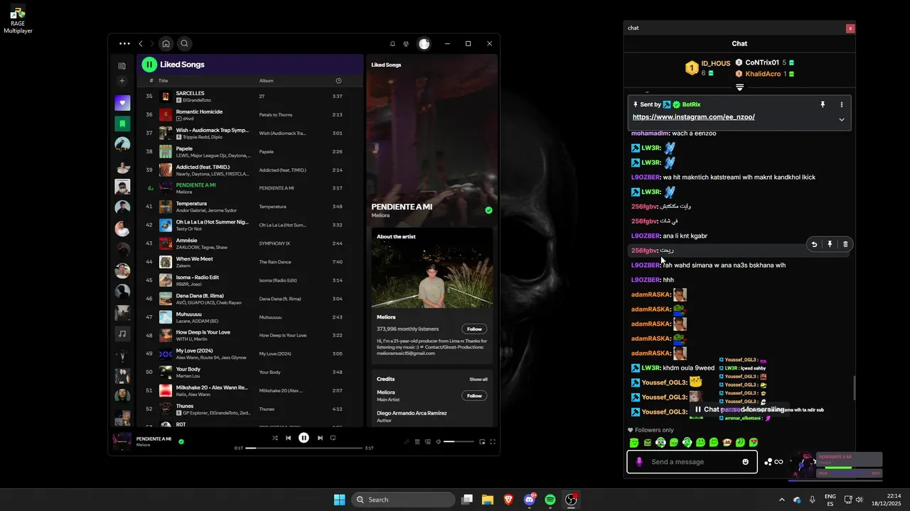Go back in Spotify navigation
The image size is (910, 511).
[140, 44]
